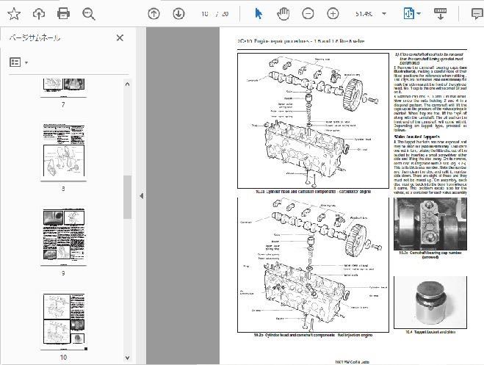Screen dimensions: 484x365
Task: Go to the next page with the down arrow
Action: tap(178, 14)
